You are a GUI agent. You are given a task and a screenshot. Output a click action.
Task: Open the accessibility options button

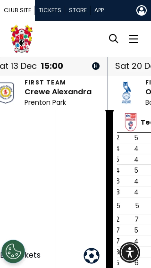pos(130,252)
